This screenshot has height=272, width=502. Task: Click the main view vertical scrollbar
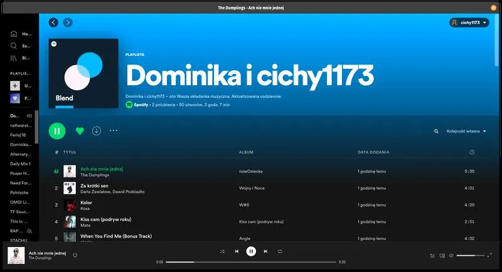496,40
